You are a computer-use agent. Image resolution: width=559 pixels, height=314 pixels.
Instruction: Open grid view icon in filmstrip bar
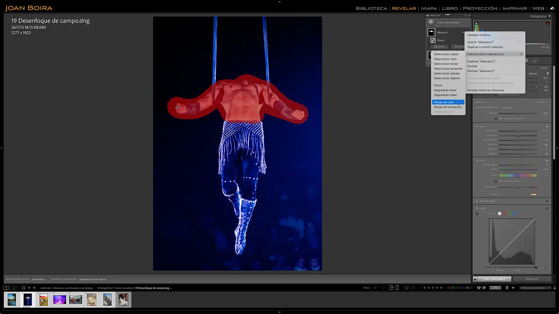coord(23,288)
